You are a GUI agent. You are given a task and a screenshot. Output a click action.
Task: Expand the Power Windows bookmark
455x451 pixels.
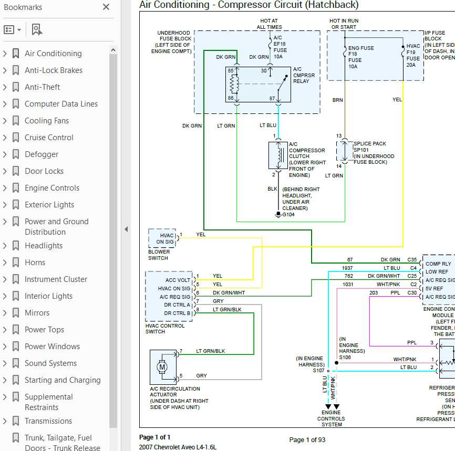tap(5, 347)
